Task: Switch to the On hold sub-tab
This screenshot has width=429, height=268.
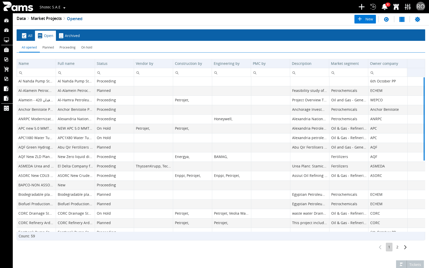Action: point(87,47)
